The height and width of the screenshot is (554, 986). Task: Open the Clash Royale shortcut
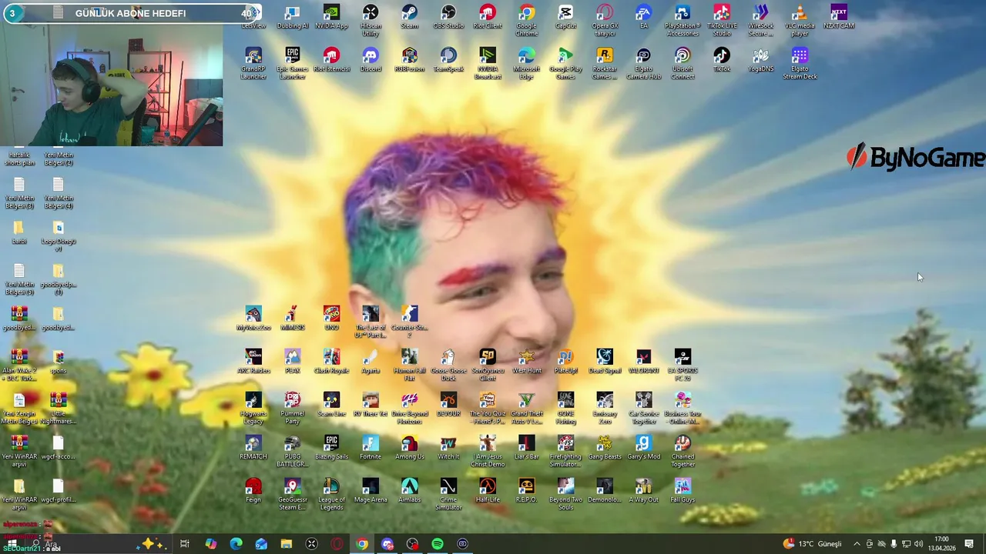(331, 362)
